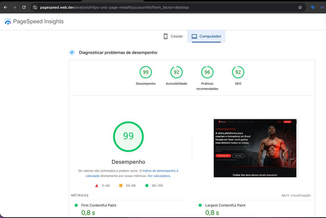
Task: Click the Diagnosticar problemas de desempenho icon
Action: pos(72,52)
